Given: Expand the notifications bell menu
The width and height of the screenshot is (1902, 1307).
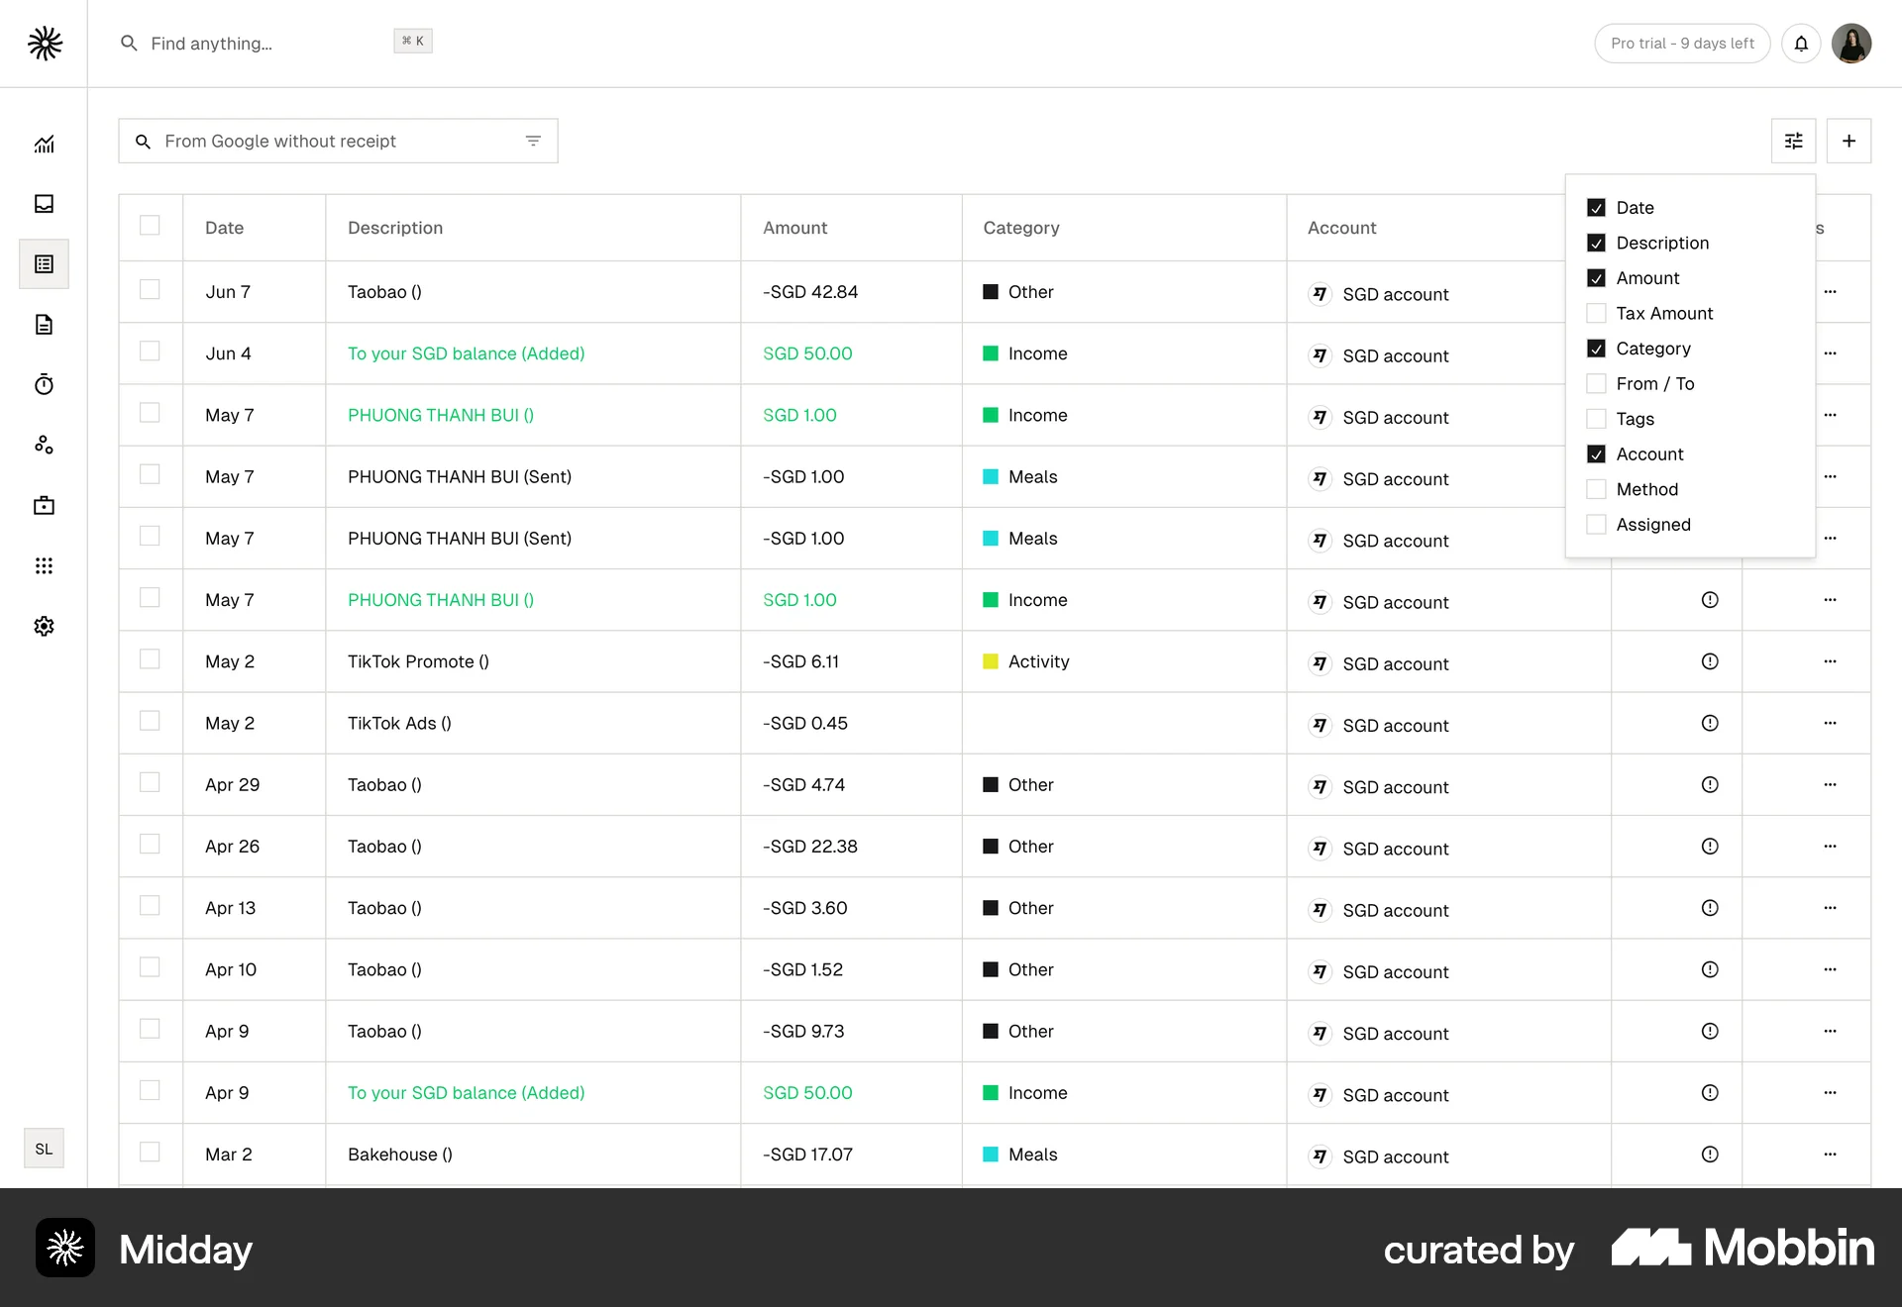Looking at the screenshot, I should click(1801, 44).
